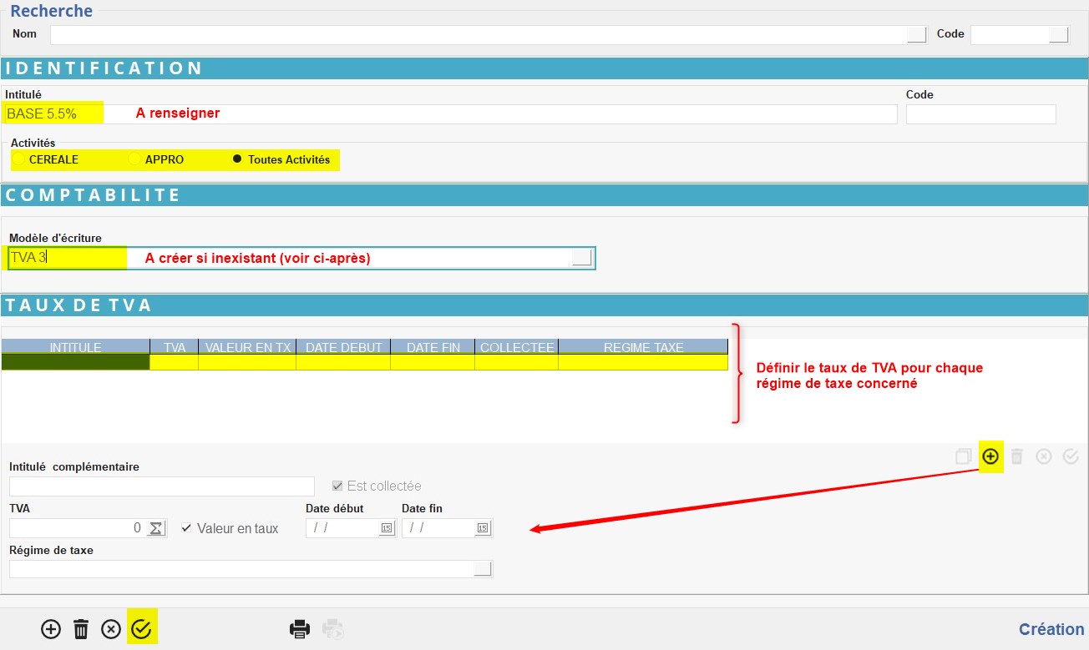Click the INTITULE column header
Screen dimensions: 1089x650
[76, 347]
